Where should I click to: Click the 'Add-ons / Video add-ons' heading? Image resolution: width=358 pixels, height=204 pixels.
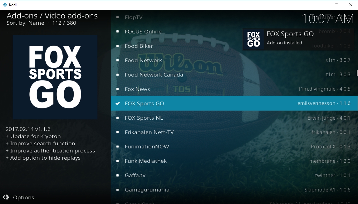pos(52,16)
